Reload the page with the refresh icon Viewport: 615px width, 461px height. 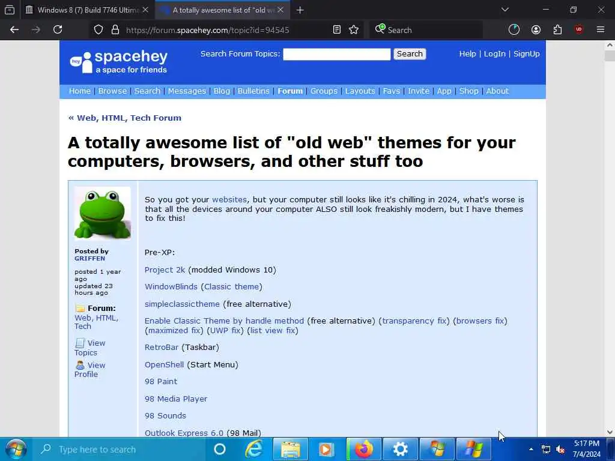(58, 30)
